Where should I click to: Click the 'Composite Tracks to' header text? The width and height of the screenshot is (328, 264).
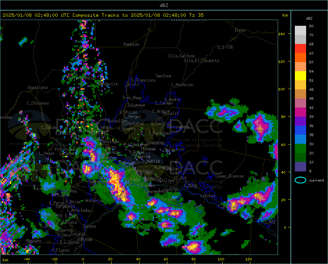tap(100, 15)
